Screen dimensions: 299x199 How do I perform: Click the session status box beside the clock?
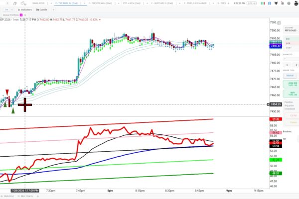251,3
